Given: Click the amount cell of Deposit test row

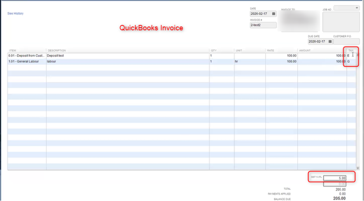Looking at the screenshot, I should (x=322, y=56).
